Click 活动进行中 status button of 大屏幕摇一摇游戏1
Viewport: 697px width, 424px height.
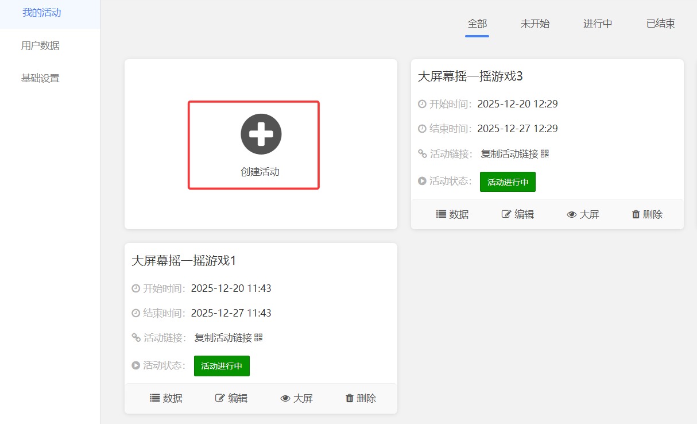tap(222, 366)
